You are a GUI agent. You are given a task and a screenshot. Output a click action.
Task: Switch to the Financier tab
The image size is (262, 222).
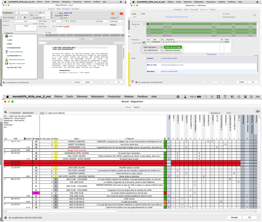(213, 10)
